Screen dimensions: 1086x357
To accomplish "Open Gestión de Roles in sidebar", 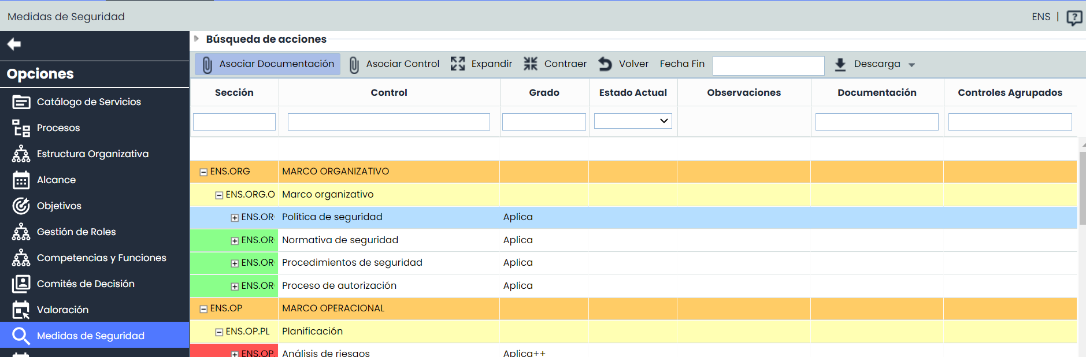I will [x=76, y=232].
